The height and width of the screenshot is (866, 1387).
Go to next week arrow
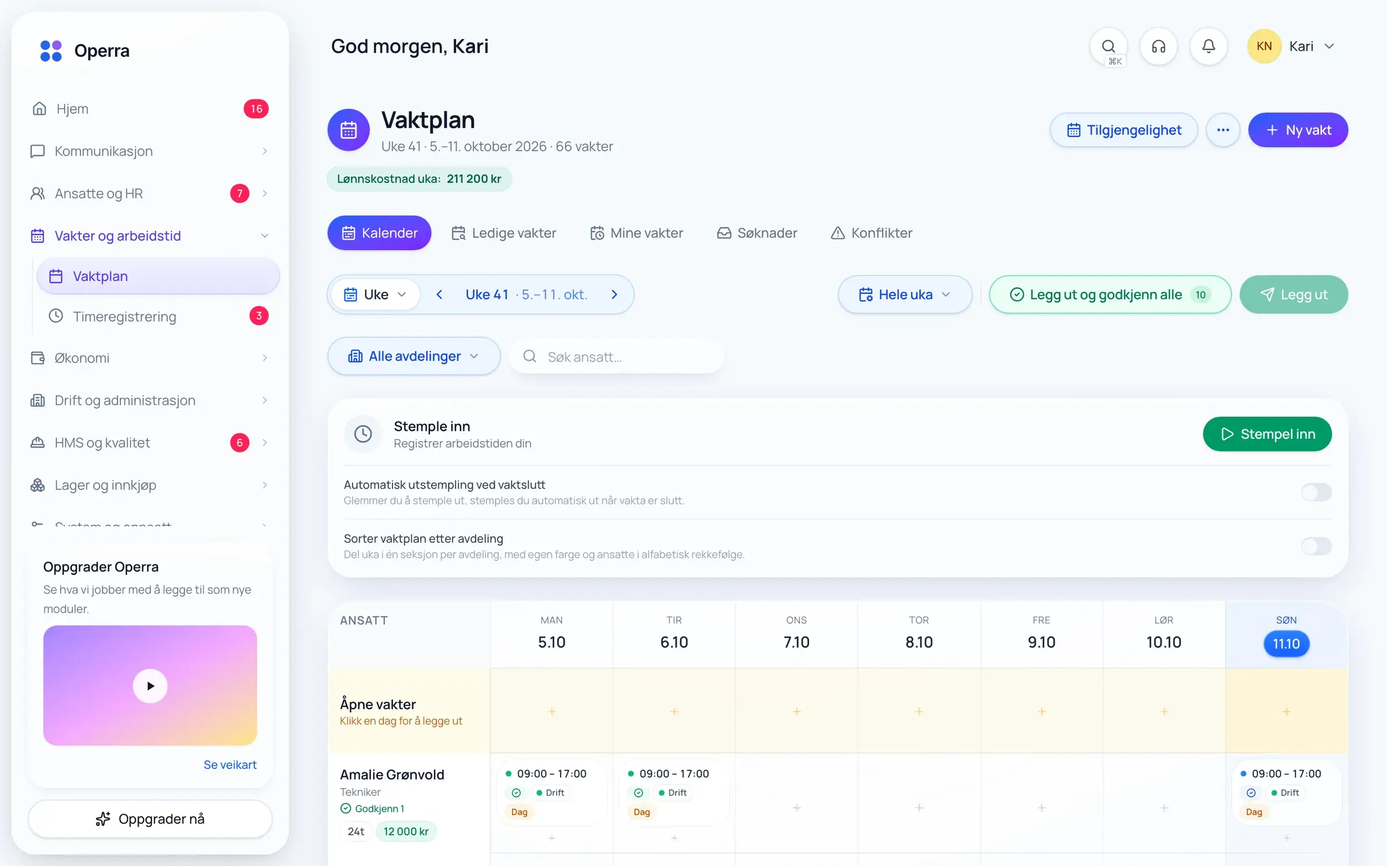(614, 294)
